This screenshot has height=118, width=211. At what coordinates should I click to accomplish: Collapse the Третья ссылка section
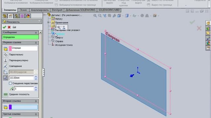click(x=36, y=114)
